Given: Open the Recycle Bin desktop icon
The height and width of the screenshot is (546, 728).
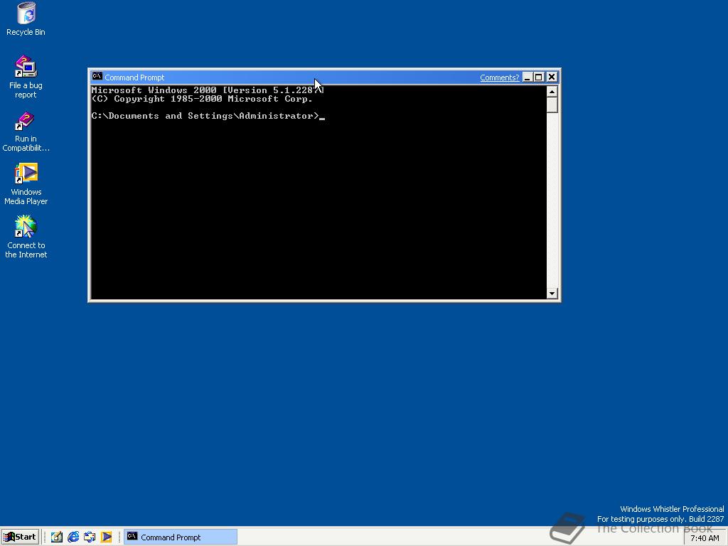Looking at the screenshot, I should [26, 19].
